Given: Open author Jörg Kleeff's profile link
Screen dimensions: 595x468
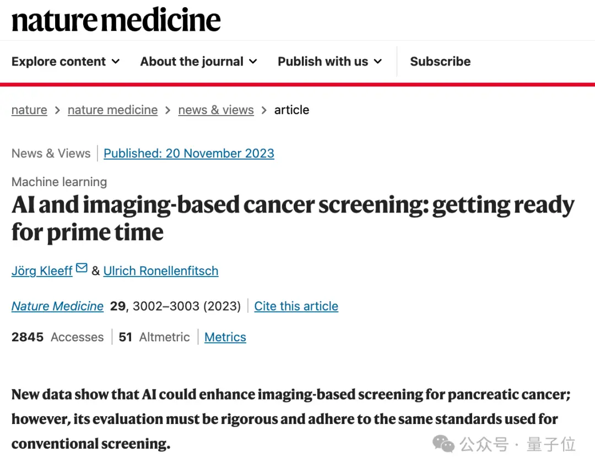Looking at the screenshot, I should [42, 271].
